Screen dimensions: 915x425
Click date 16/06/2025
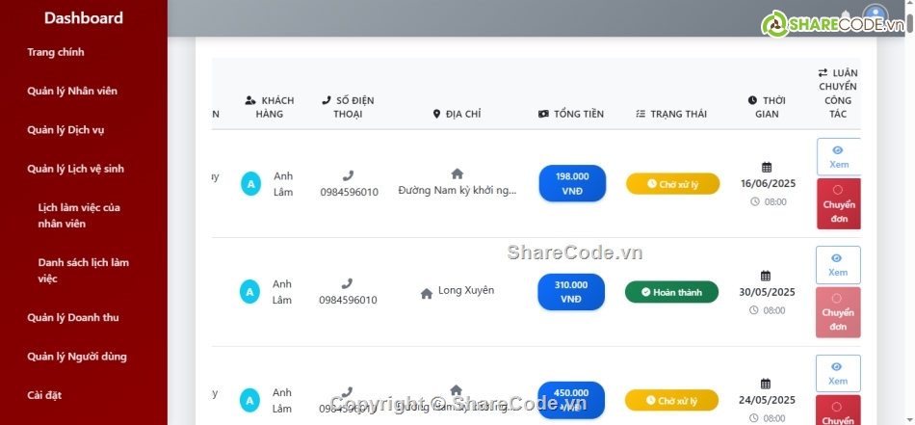click(768, 184)
